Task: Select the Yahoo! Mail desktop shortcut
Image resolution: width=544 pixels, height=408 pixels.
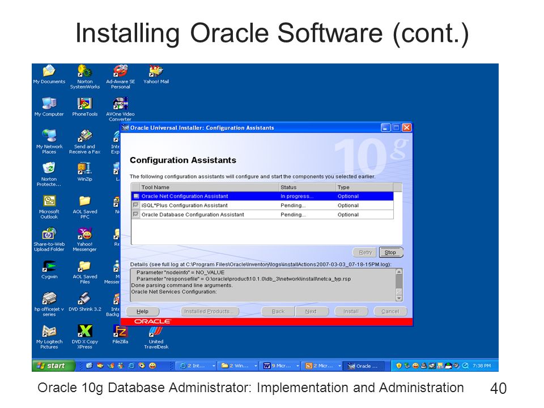Action: tap(156, 74)
